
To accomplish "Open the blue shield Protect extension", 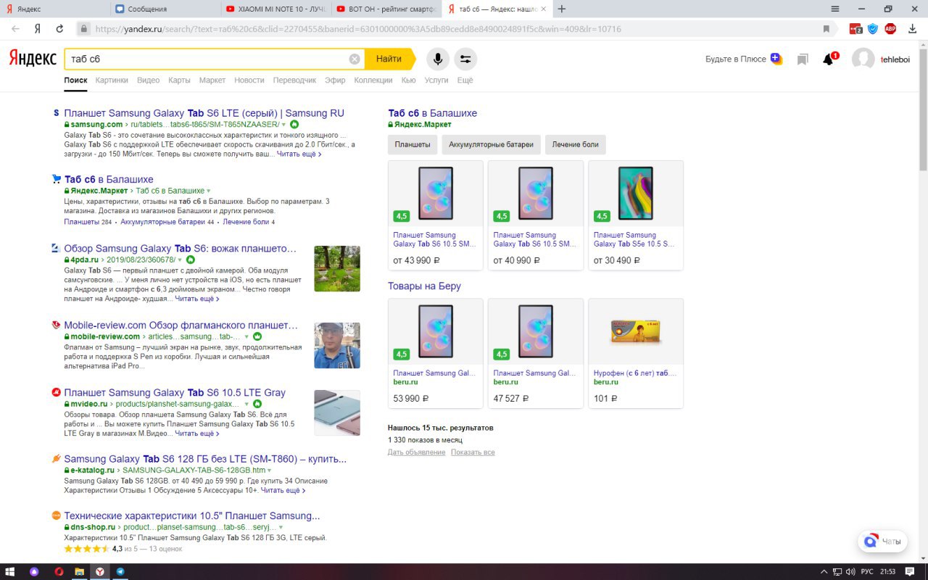I will (x=873, y=29).
